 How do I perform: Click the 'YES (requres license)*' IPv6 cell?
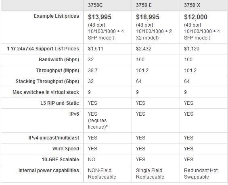108,121
